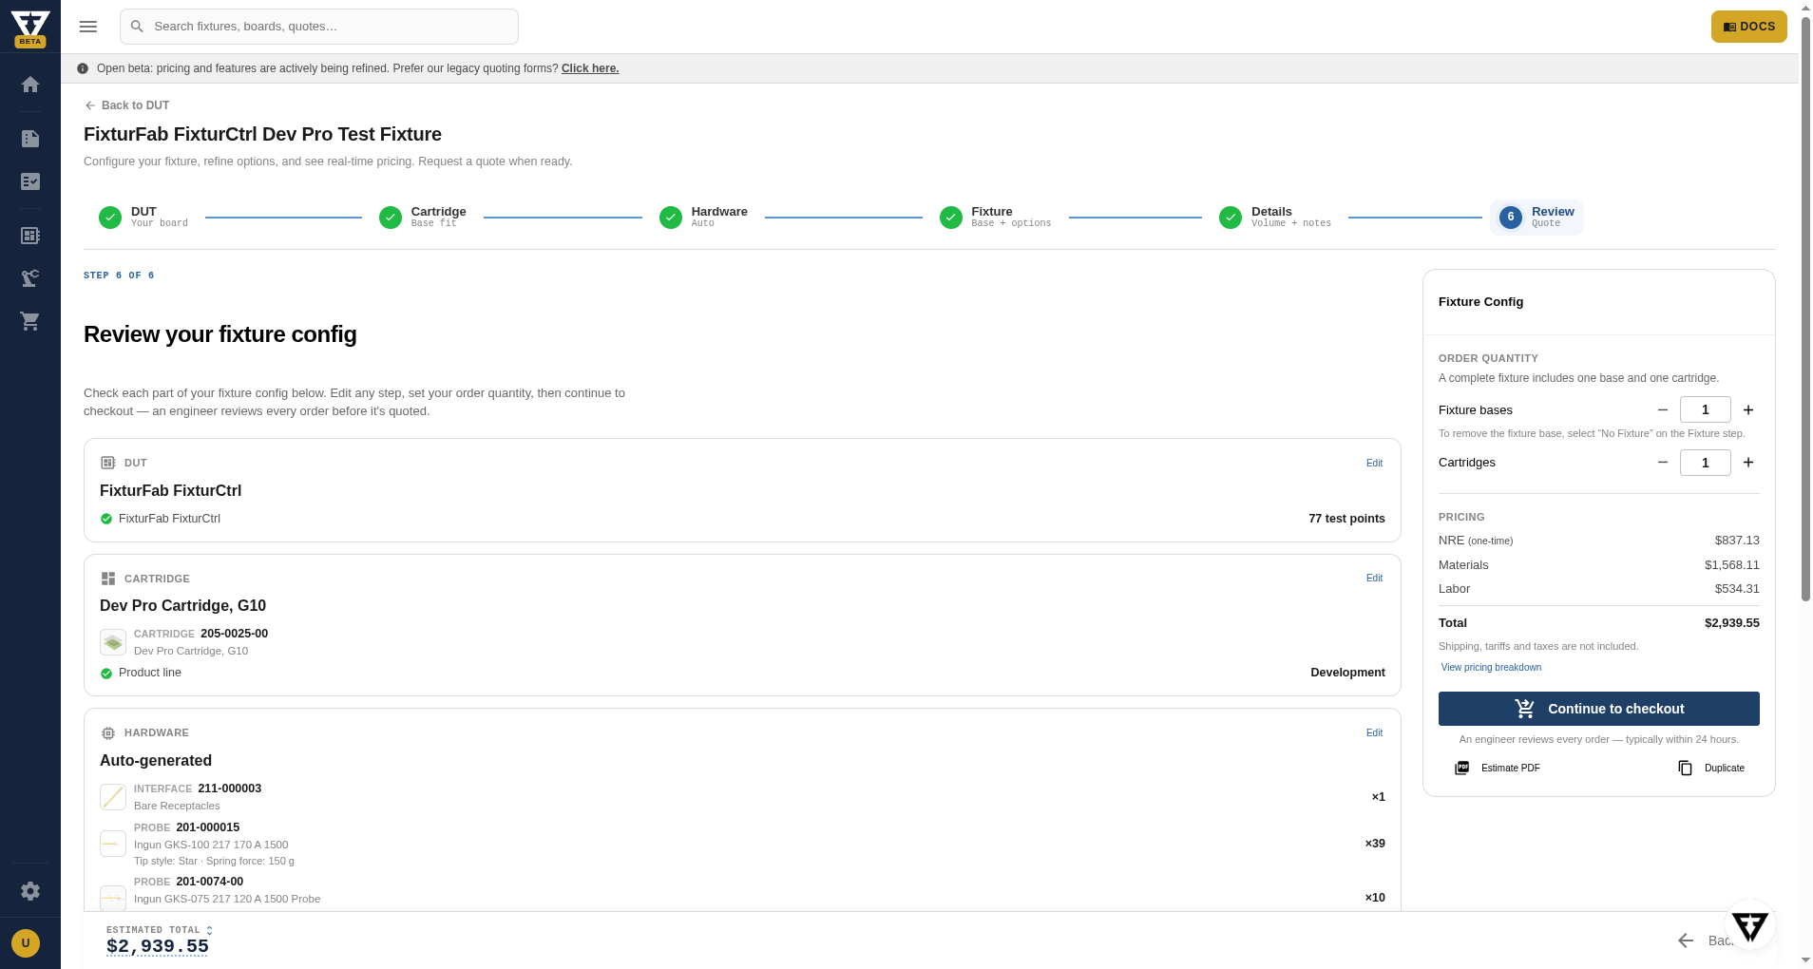
Task: Click the page vertical scrollbar
Action: point(1805,309)
